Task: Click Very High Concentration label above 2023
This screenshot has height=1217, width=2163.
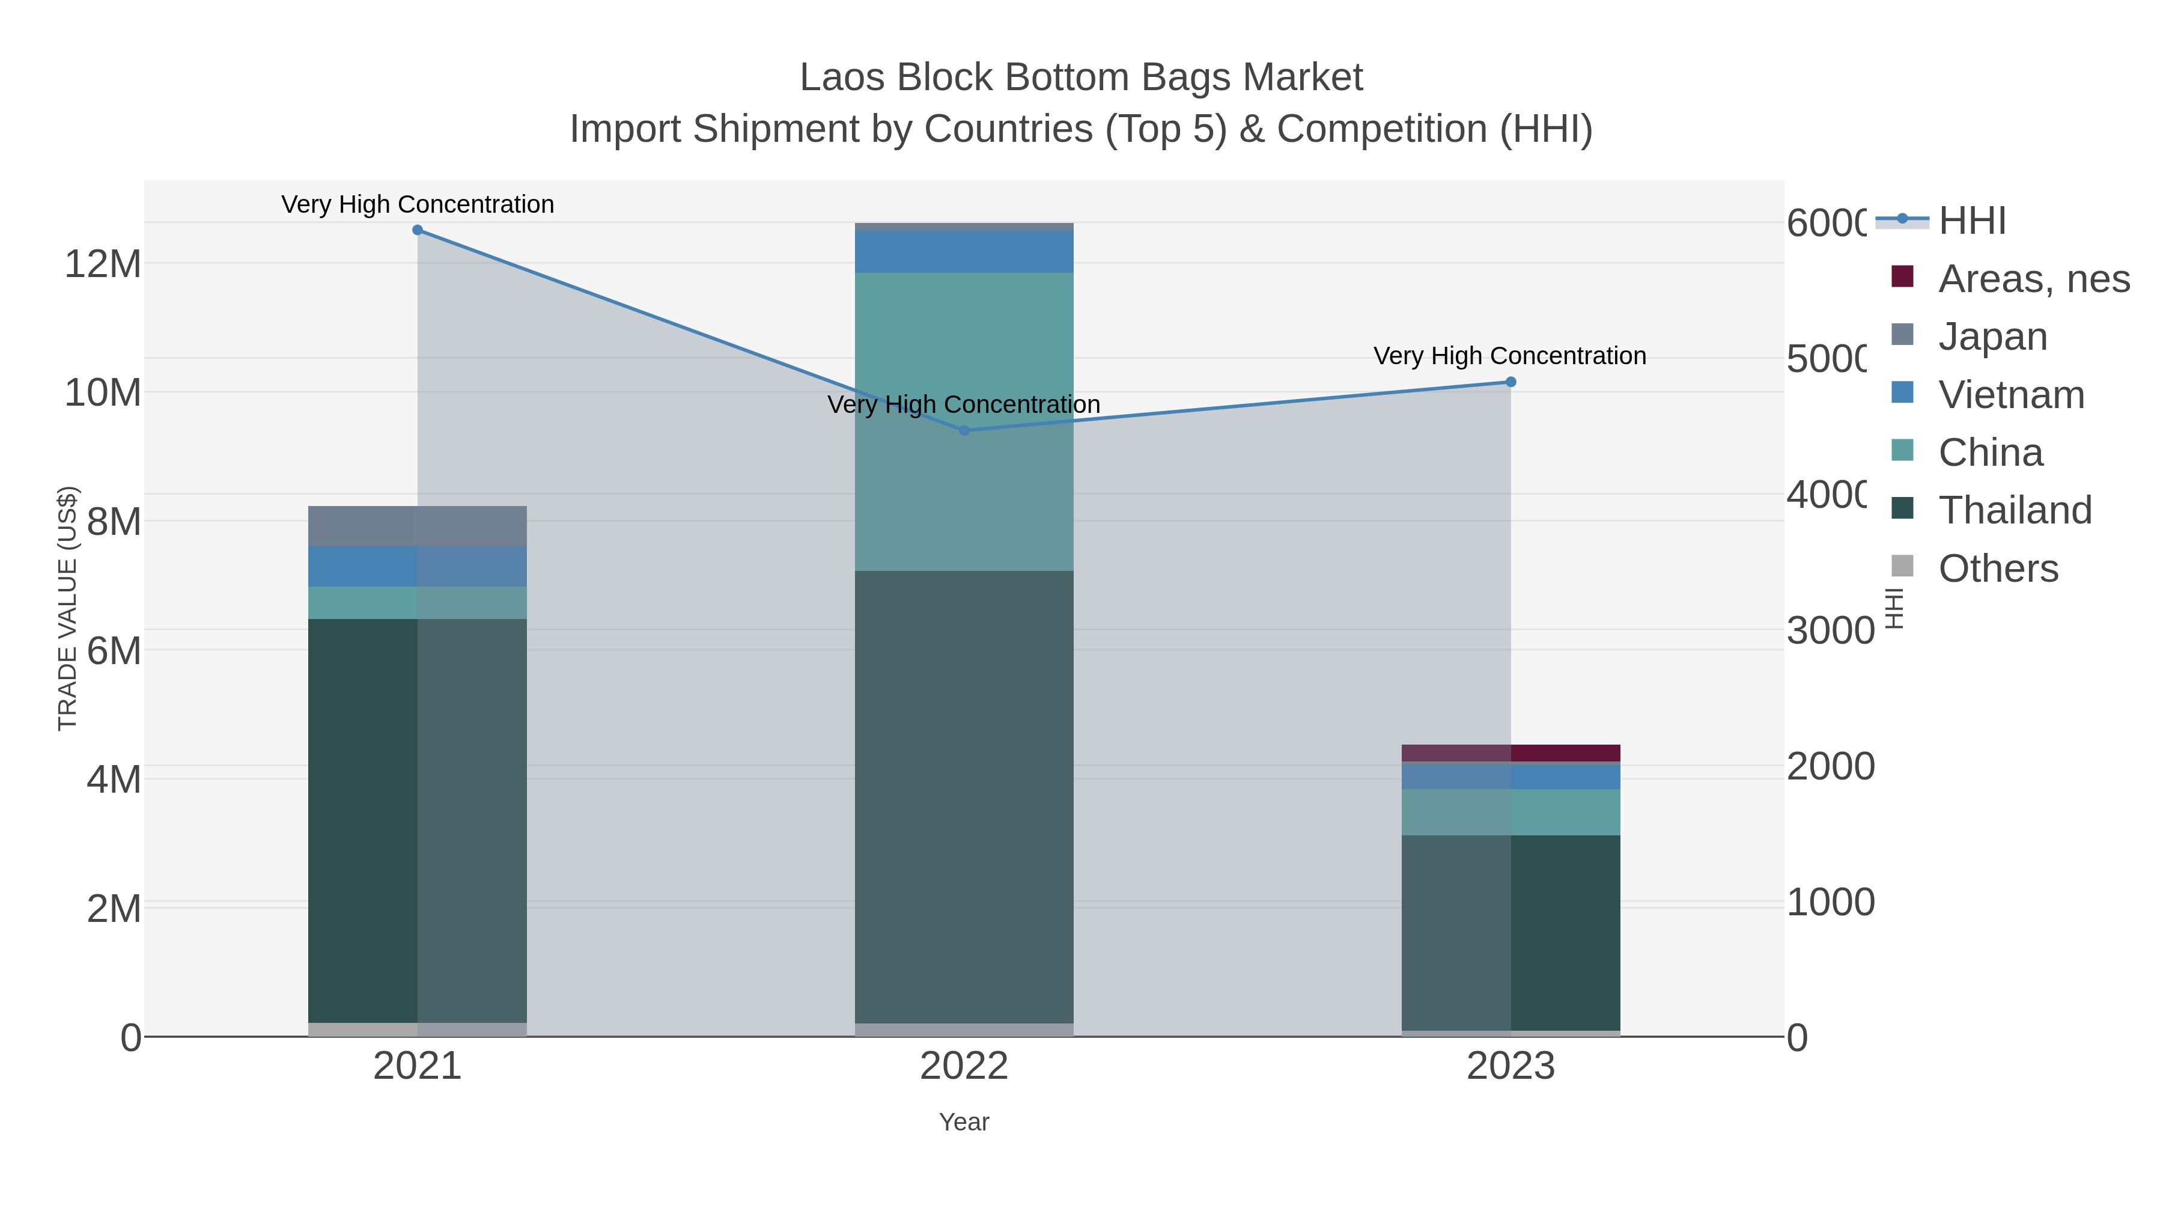Action: [1510, 355]
